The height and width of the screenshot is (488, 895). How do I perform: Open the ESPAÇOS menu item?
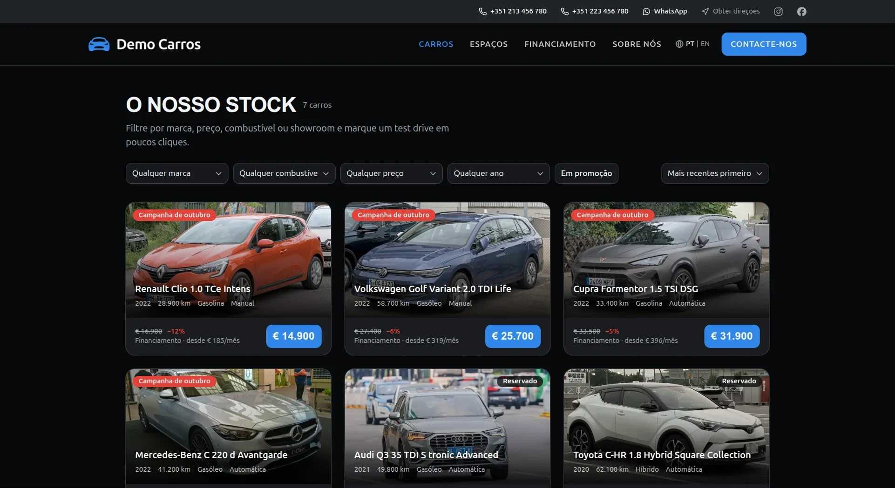[x=488, y=44]
